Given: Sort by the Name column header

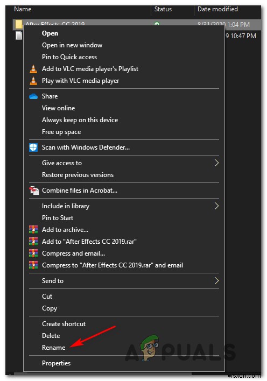Looking at the screenshot, I should tap(23, 9).
